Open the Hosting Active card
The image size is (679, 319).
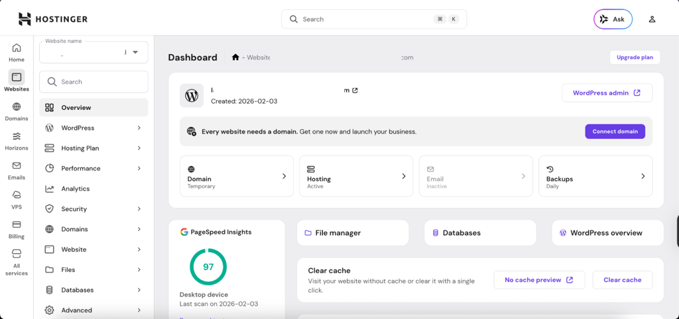pyautogui.click(x=356, y=176)
